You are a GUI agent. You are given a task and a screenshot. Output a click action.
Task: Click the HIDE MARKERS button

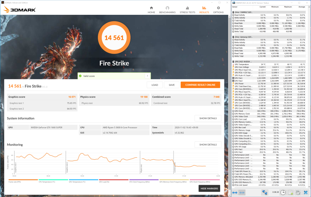coord(209,188)
